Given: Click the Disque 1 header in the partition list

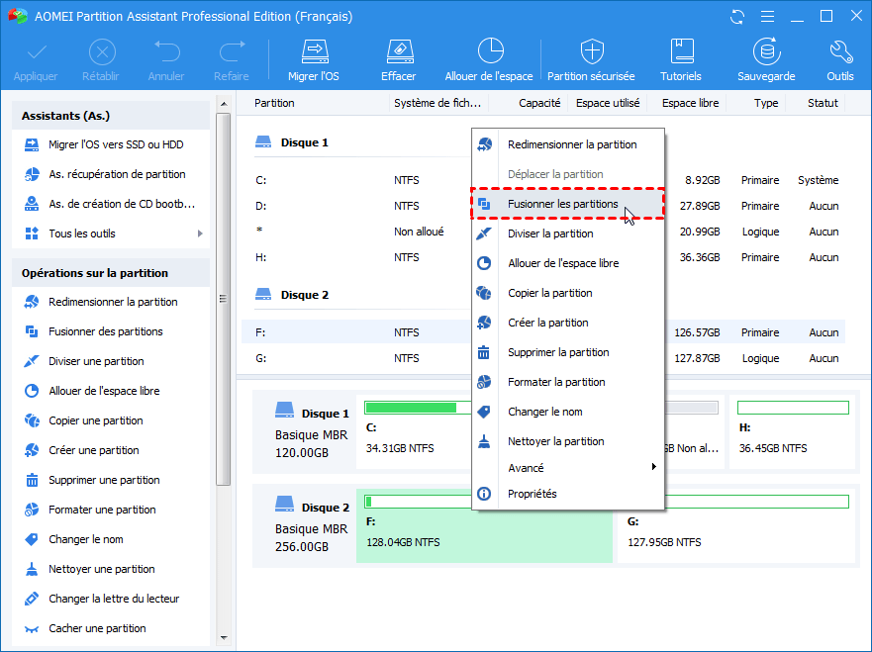Looking at the screenshot, I should tap(292, 142).
